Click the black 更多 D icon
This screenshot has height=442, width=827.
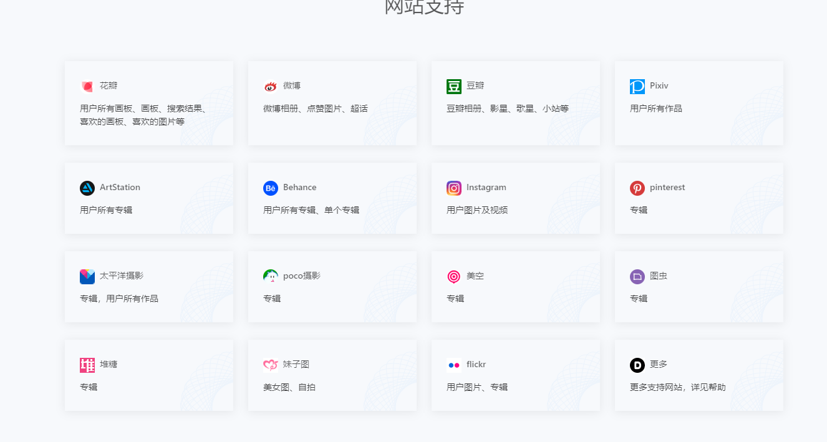pos(637,365)
